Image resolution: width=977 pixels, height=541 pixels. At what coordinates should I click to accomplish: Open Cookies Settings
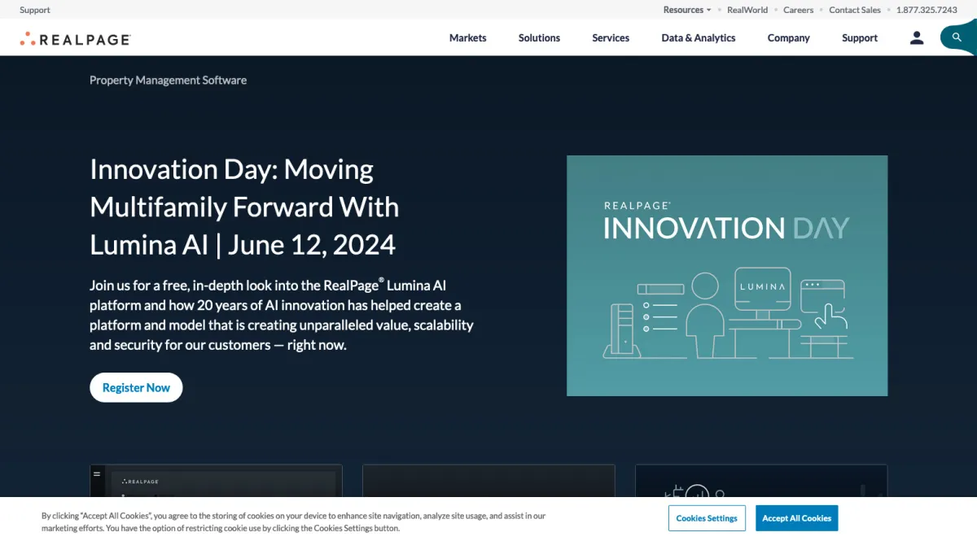(707, 518)
